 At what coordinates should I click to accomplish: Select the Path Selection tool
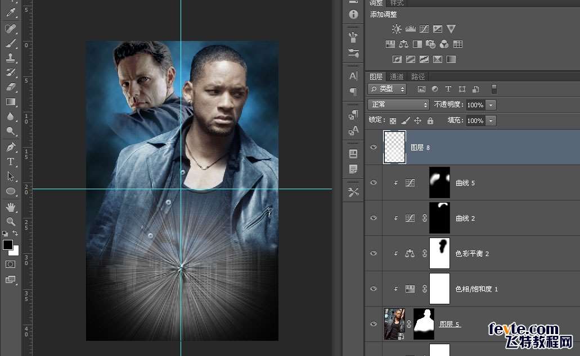(11, 176)
